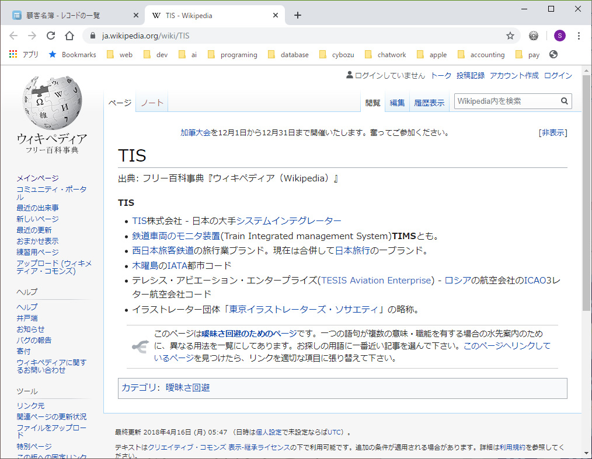The height and width of the screenshot is (459, 592).
Task: Open the 加筆大会 link
Action: (x=195, y=133)
